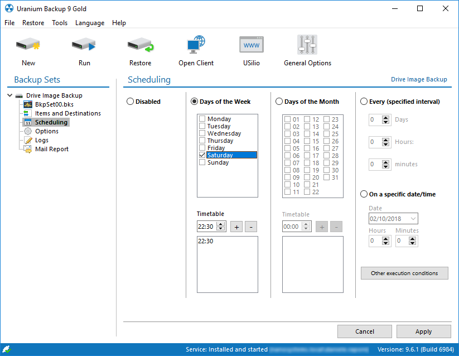The image size is (459, 356).
Task: Select Options gear item in tree
Action: click(46, 131)
